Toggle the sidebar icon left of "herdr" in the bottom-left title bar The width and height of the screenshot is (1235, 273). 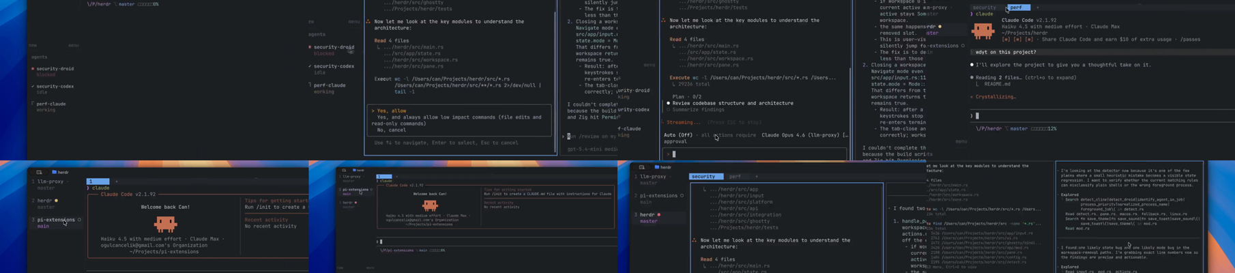[x=39, y=172]
